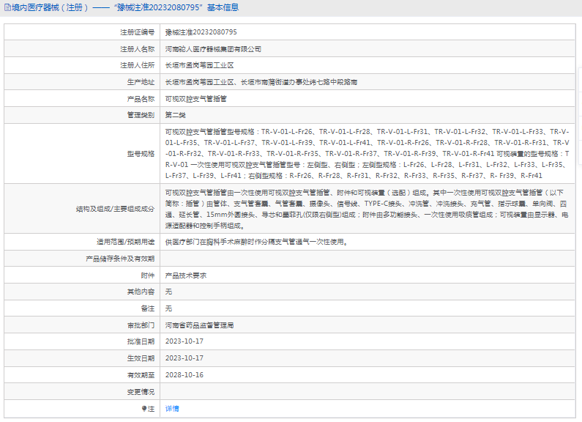Click the 产品名称 label cell

click(x=82, y=99)
